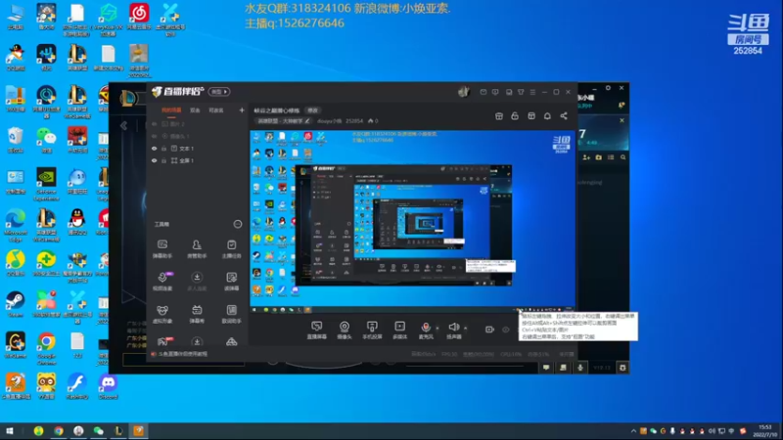The height and width of the screenshot is (440, 783).
Task: Open the skin shirt icon in title bar
Action: tap(521, 92)
